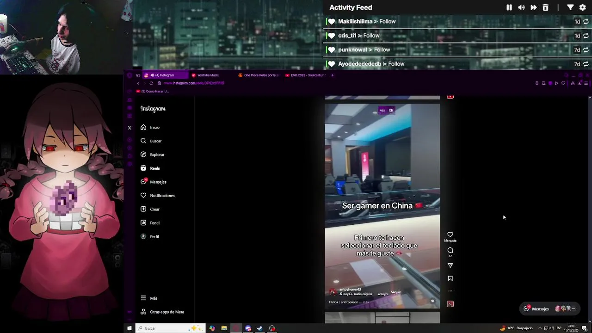Open the X icon in browser sidebar
This screenshot has width=592, height=333.
129,128
